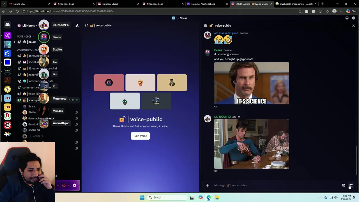The image size is (359, 202).
Task: Open the GRID server icon
Action: (8, 71)
